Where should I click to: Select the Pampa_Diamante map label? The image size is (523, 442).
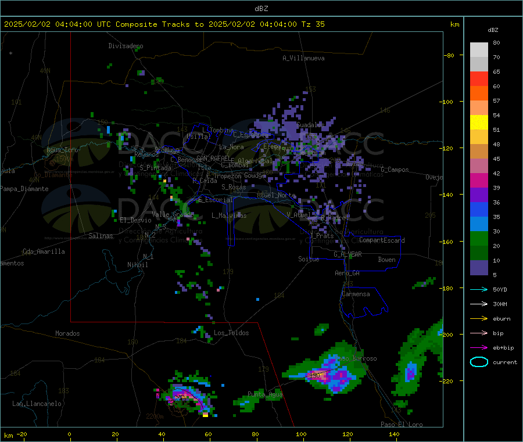pos(24,189)
